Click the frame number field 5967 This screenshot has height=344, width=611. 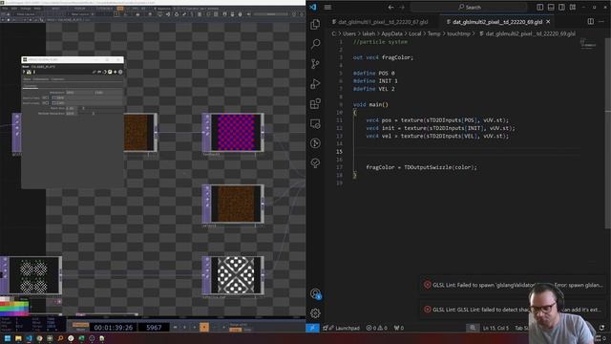click(x=154, y=328)
